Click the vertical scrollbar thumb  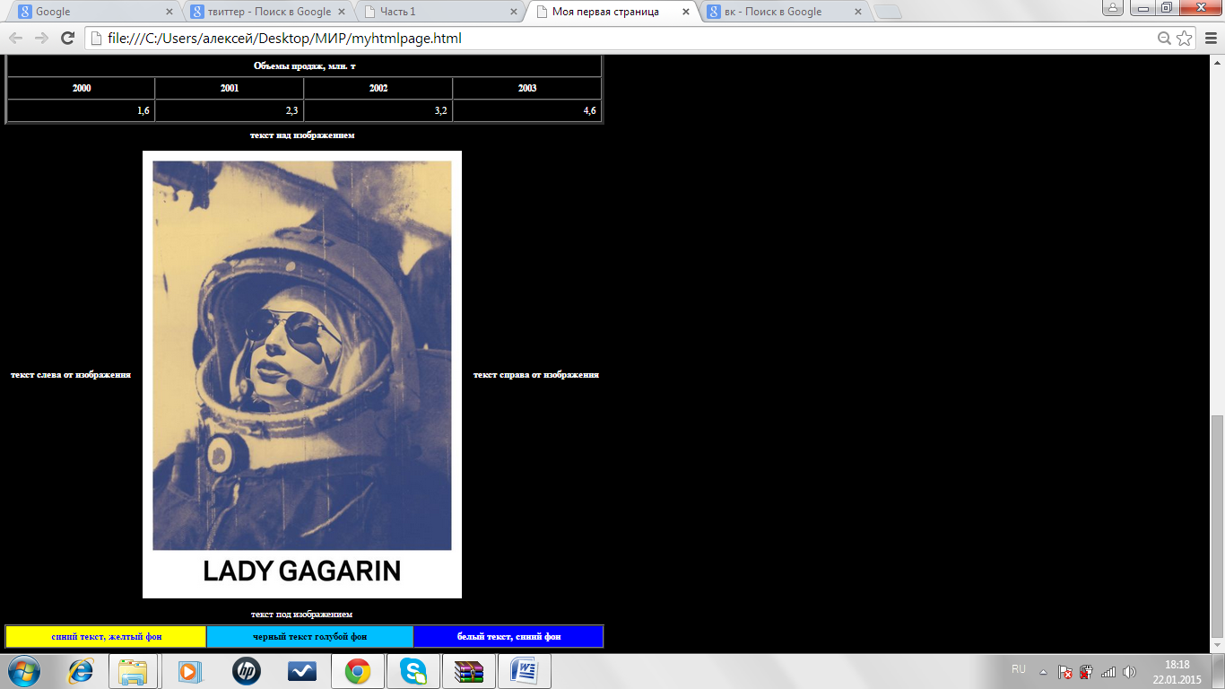pyautogui.click(x=1217, y=526)
